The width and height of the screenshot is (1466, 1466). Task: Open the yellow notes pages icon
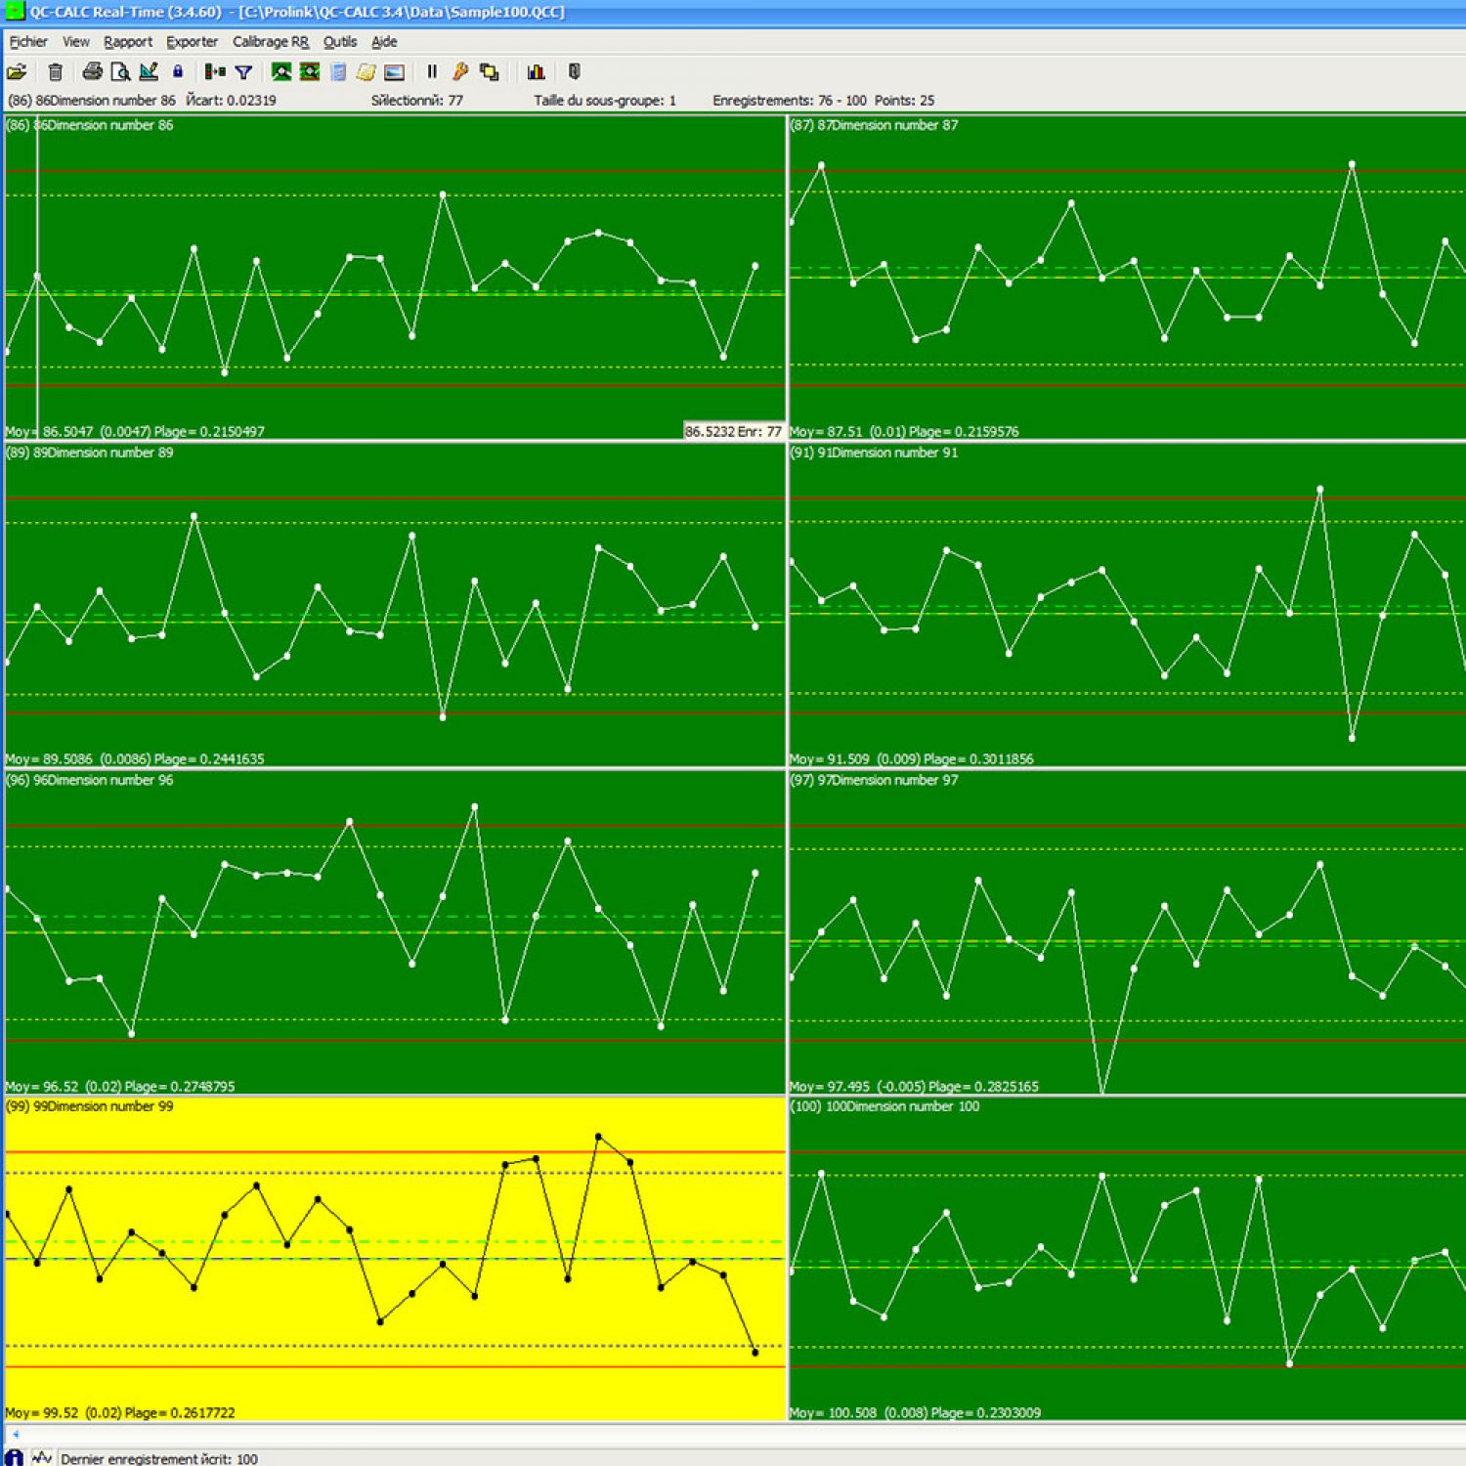[x=366, y=71]
